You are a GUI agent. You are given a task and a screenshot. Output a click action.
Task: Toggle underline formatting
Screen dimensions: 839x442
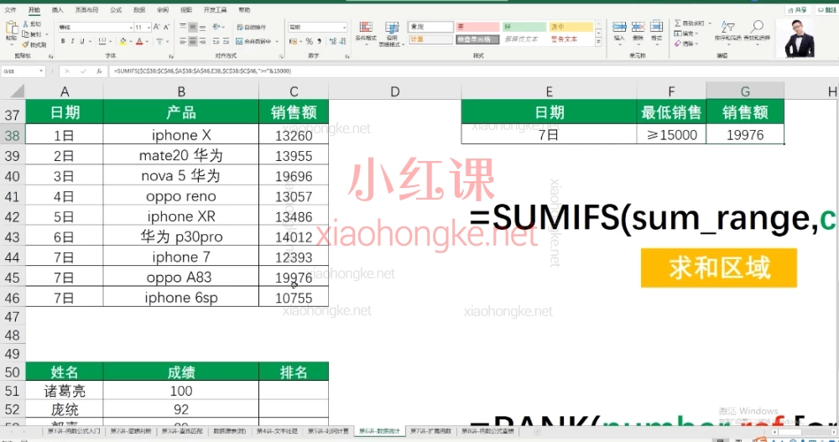pos(82,41)
